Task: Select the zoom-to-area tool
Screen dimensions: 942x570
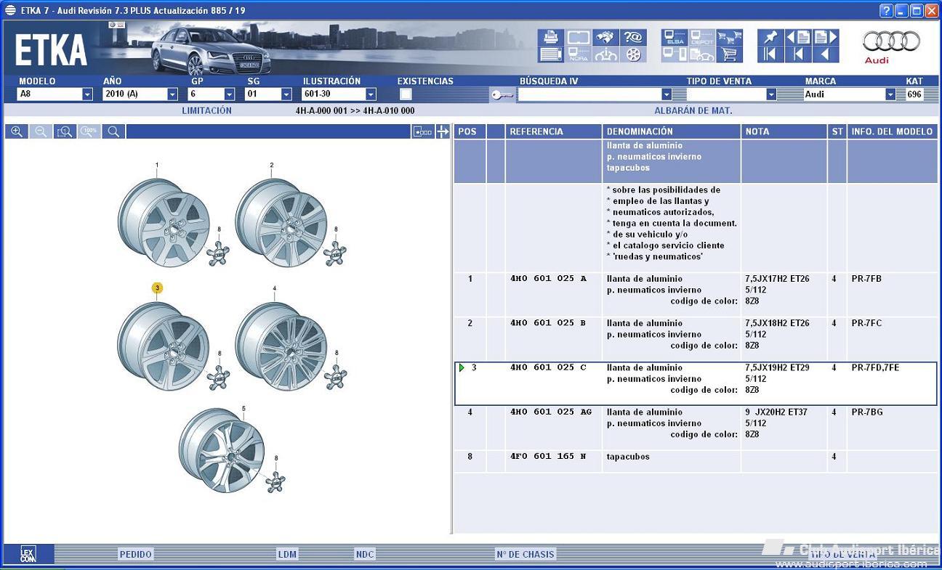Action: (65, 131)
